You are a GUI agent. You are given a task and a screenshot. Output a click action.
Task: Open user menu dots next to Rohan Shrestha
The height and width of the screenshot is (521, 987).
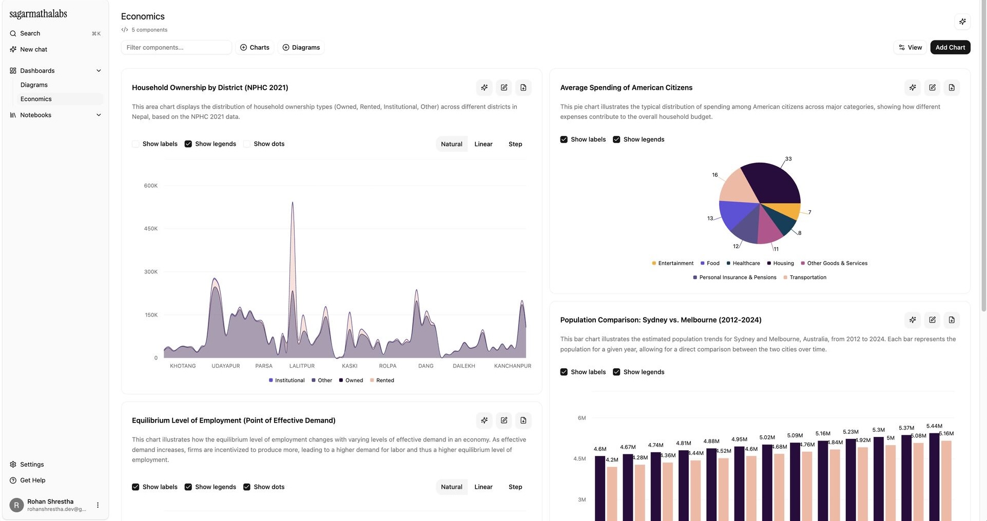[98, 505]
